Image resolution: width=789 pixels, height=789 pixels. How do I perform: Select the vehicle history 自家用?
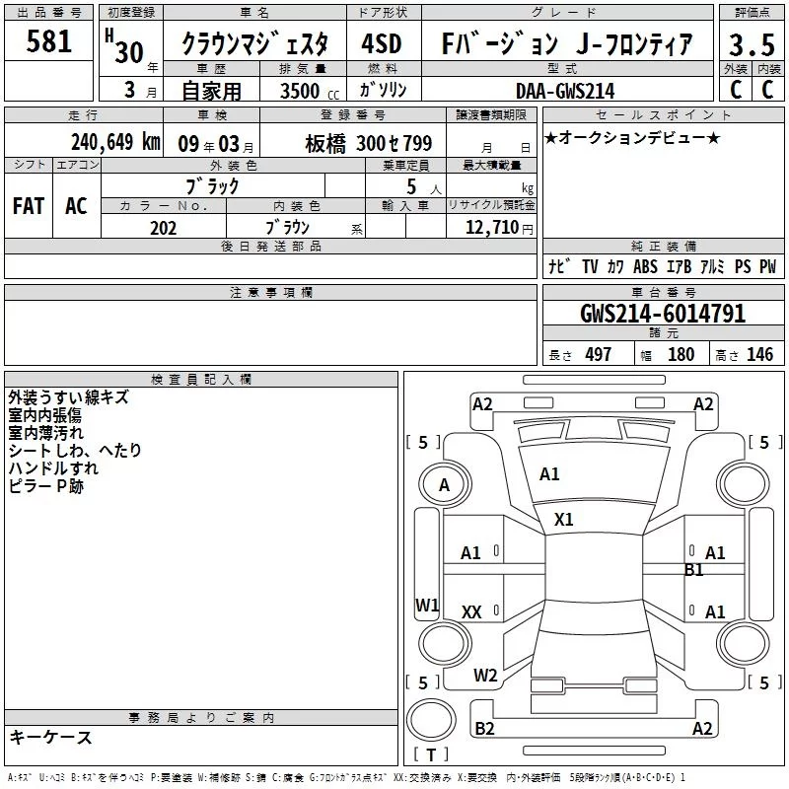[x=211, y=91]
